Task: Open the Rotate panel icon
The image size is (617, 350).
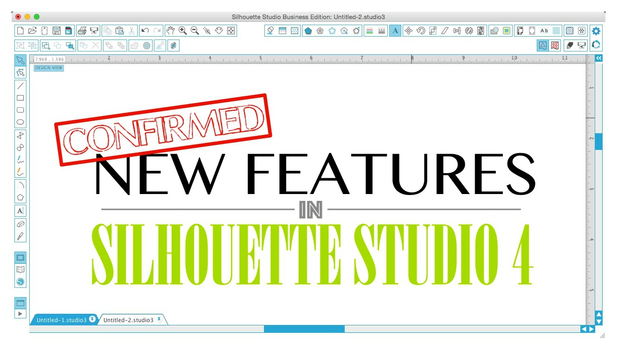Action: click(x=421, y=31)
